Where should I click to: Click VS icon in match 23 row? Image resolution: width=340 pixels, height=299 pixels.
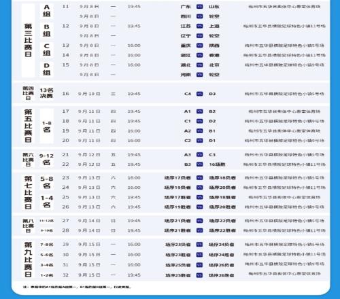point(199,178)
